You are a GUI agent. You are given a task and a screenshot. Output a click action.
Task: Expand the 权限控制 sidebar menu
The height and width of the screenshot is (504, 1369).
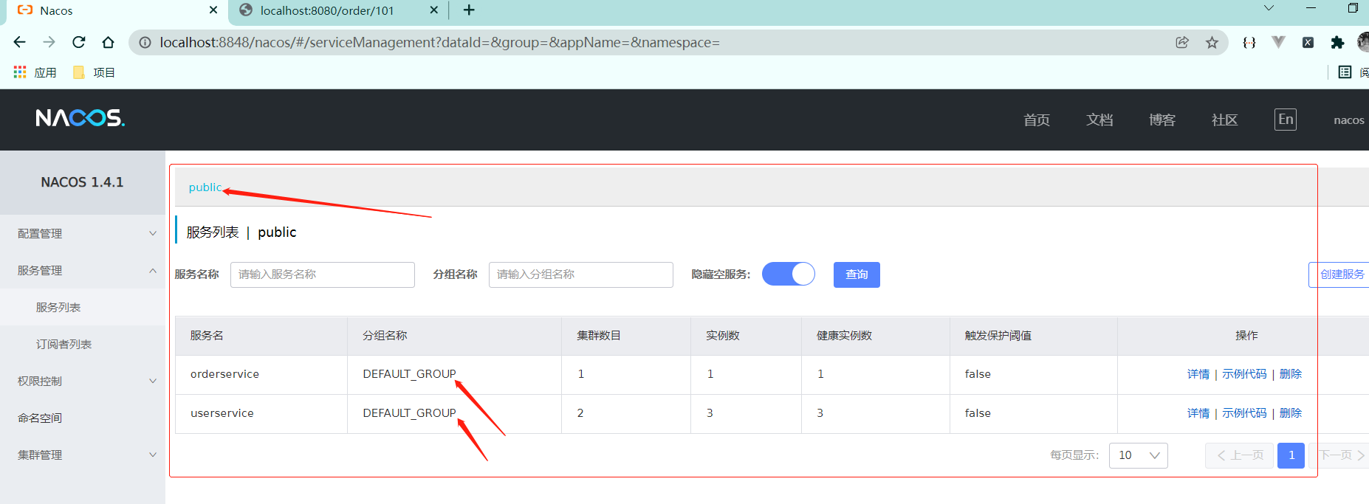(83, 381)
